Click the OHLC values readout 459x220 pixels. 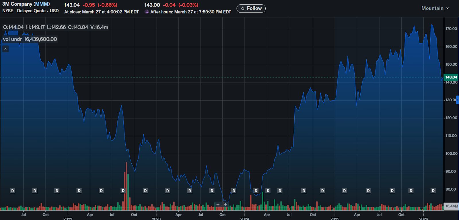click(x=56, y=27)
